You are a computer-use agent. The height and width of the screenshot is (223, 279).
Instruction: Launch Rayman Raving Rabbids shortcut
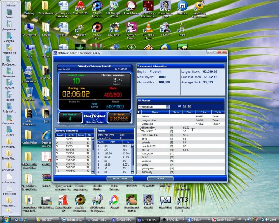click(x=131, y=31)
